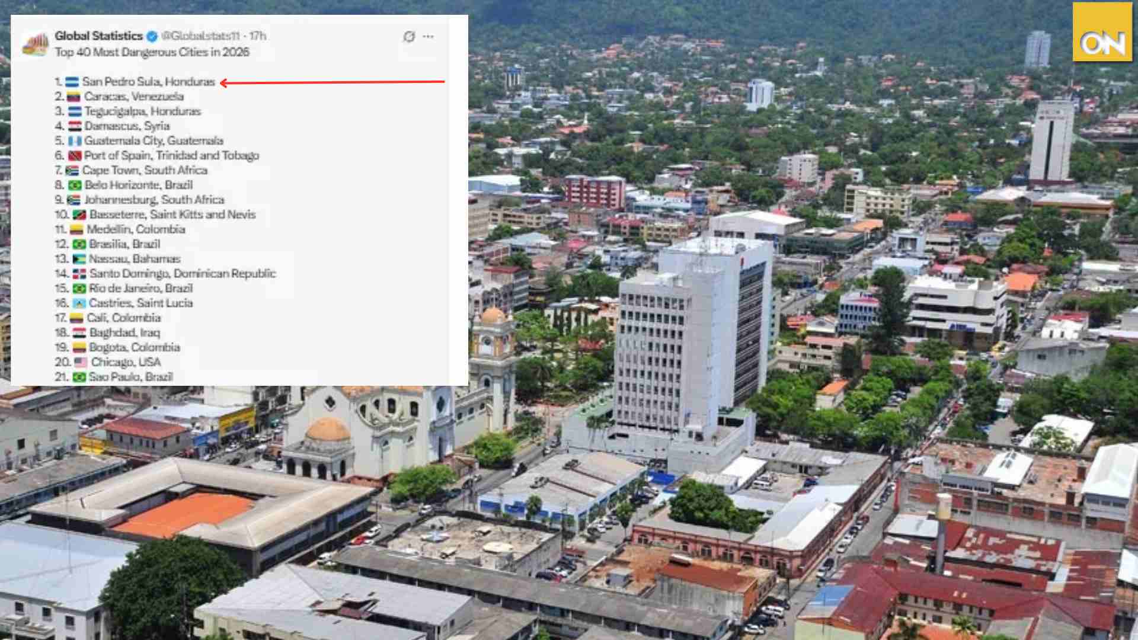Click the Bahamas flag beside Nassau
Screen dimensions: 1138x640
pyautogui.click(x=79, y=260)
